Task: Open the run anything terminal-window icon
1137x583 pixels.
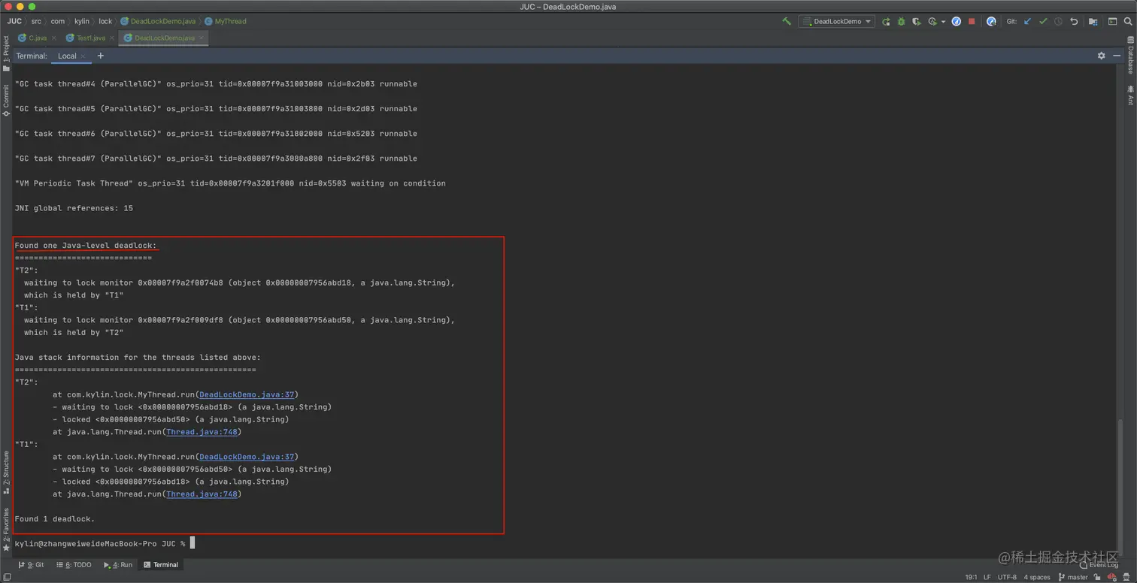Action: (1112, 22)
